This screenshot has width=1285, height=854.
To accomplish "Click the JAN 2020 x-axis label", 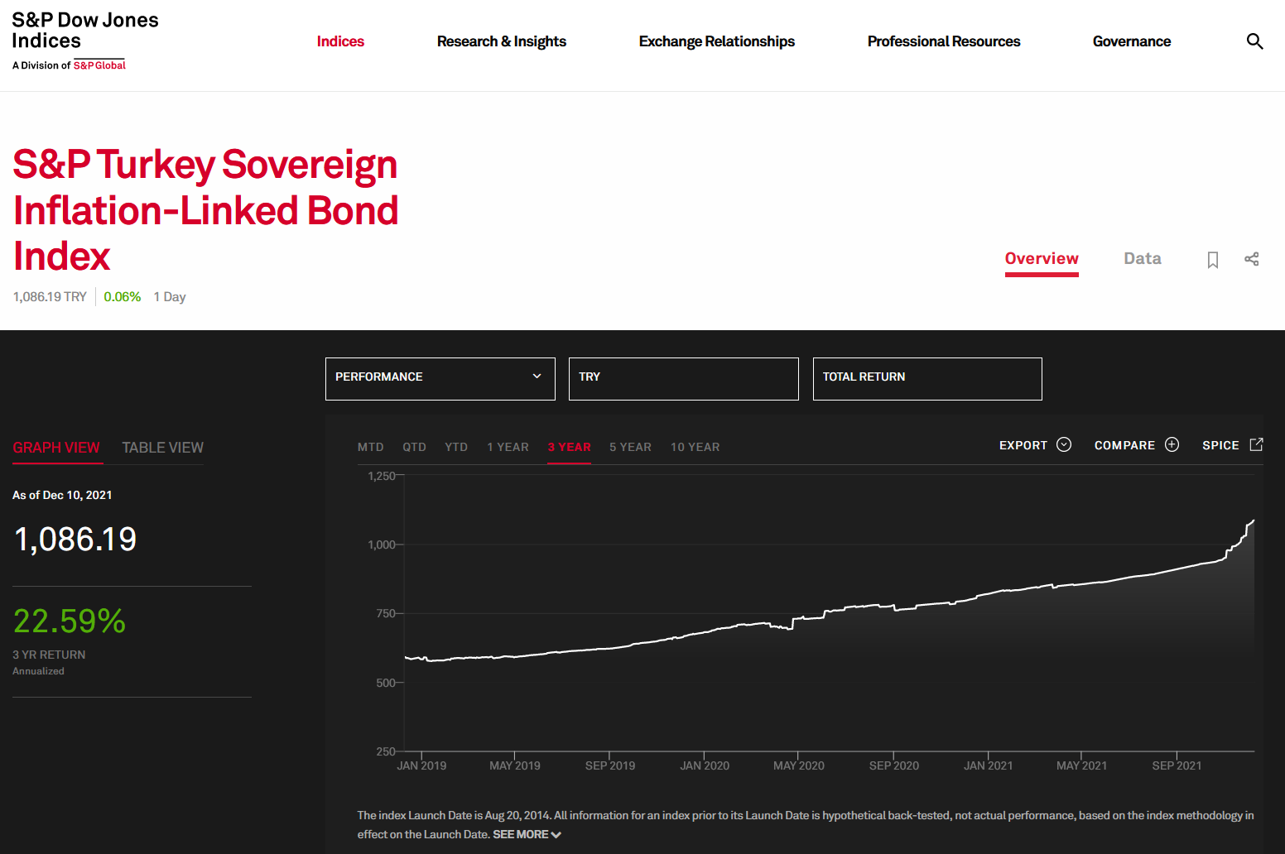I will click(705, 765).
